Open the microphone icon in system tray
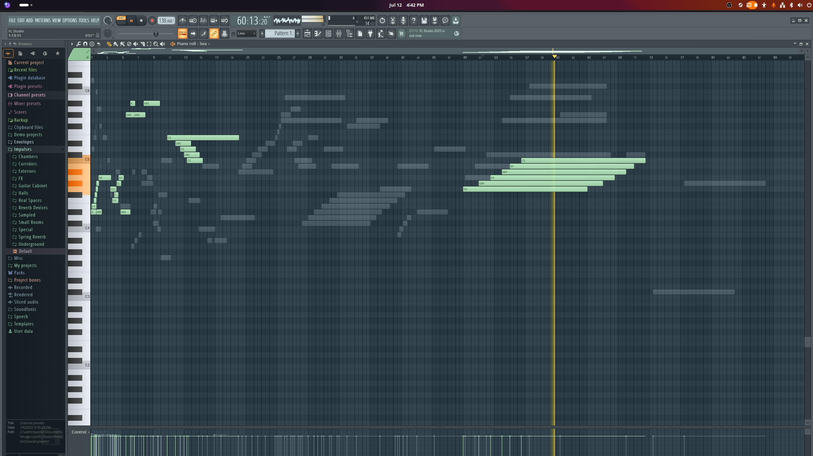The width and height of the screenshot is (813, 456). tap(774, 5)
